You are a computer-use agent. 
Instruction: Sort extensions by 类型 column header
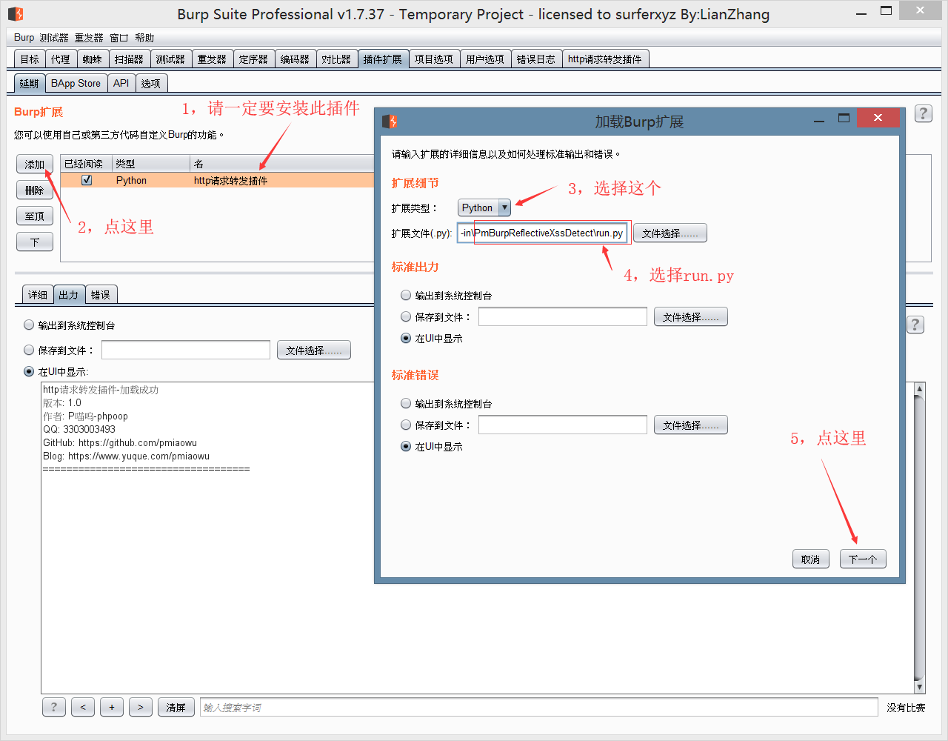pos(151,164)
